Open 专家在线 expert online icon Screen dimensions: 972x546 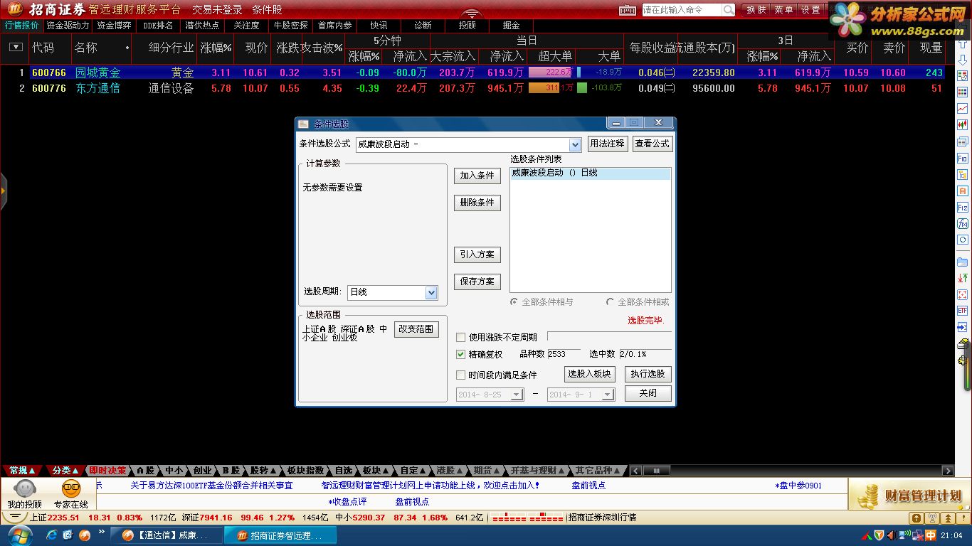(x=71, y=495)
